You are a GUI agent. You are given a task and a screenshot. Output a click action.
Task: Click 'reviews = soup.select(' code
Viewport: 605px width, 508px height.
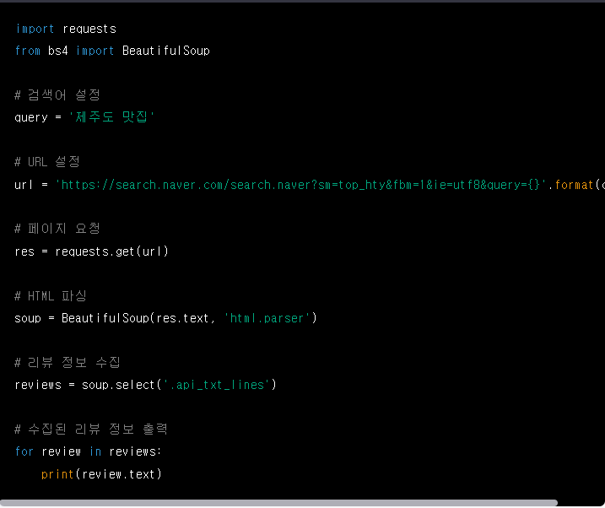tap(88, 385)
